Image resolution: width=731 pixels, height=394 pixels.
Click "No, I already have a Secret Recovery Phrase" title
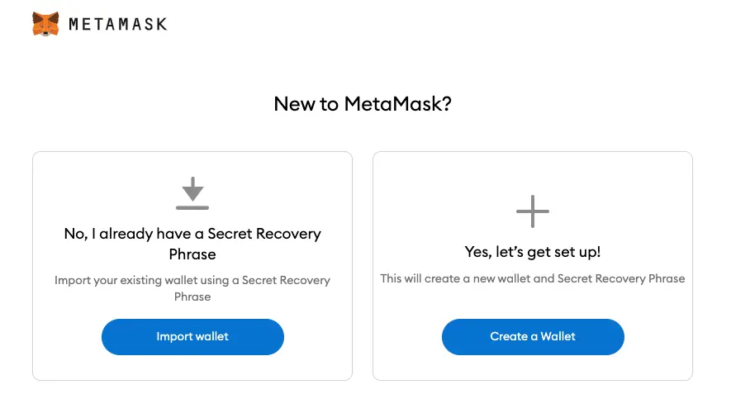click(192, 244)
